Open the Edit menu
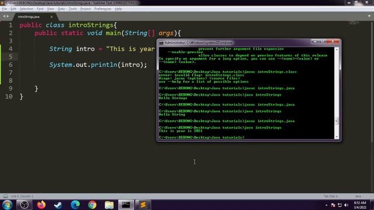 [x=13, y=9]
